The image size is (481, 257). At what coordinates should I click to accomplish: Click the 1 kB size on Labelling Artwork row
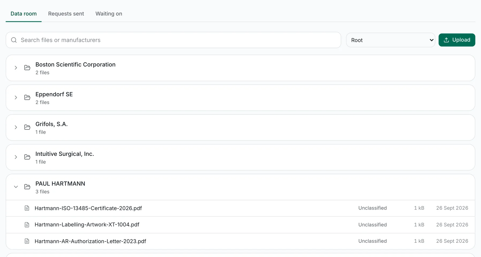coord(419,225)
